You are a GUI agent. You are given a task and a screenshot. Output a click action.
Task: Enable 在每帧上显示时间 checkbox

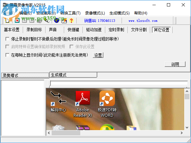tap(7, 55)
